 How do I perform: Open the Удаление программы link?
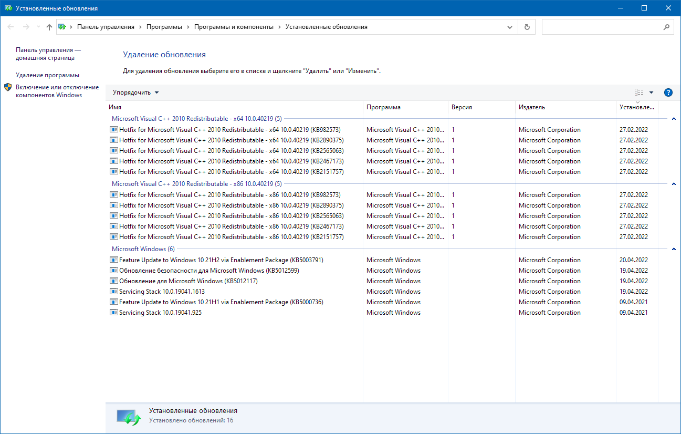coord(47,75)
